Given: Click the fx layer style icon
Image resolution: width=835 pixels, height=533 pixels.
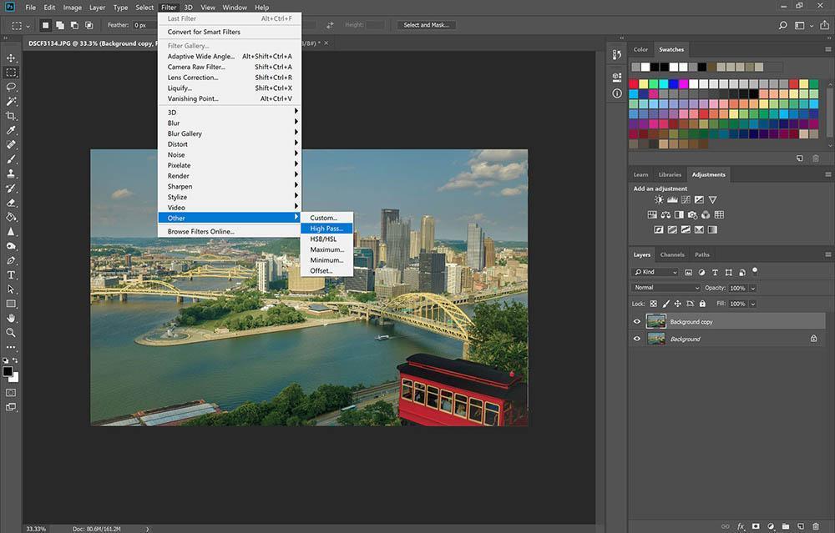Looking at the screenshot, I should click(741, 526).
